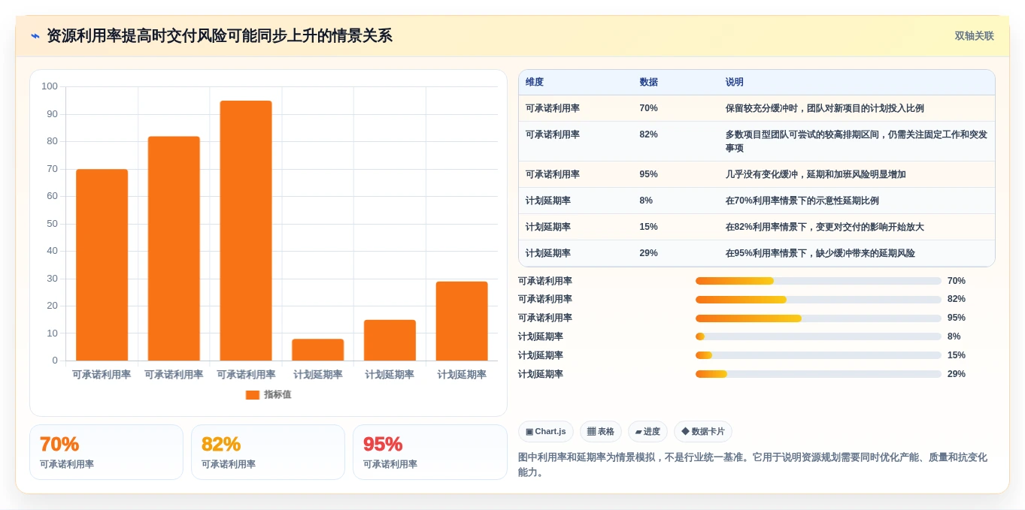Click the progress bar showing 82%
The height and width of the screenshot is (510, 1025).
point(818,299)
